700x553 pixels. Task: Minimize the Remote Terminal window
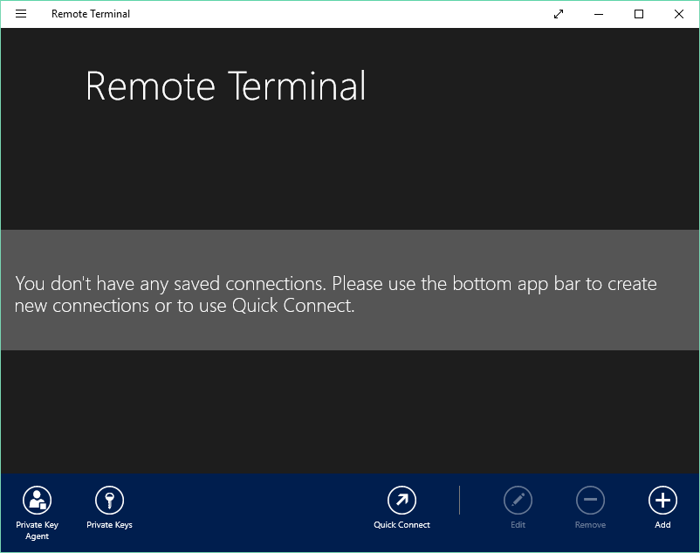599,14
